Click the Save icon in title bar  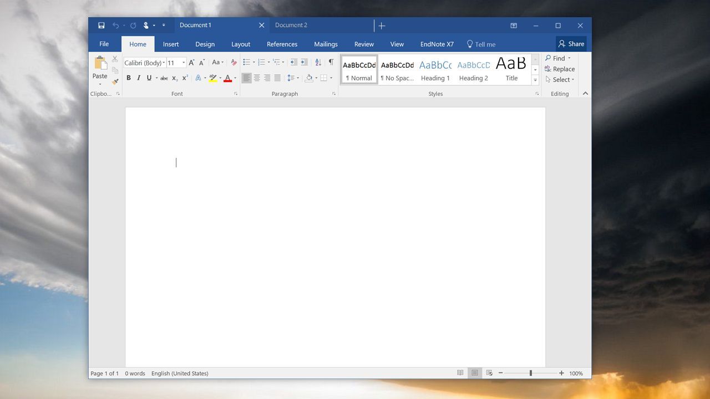coord(101,25)
